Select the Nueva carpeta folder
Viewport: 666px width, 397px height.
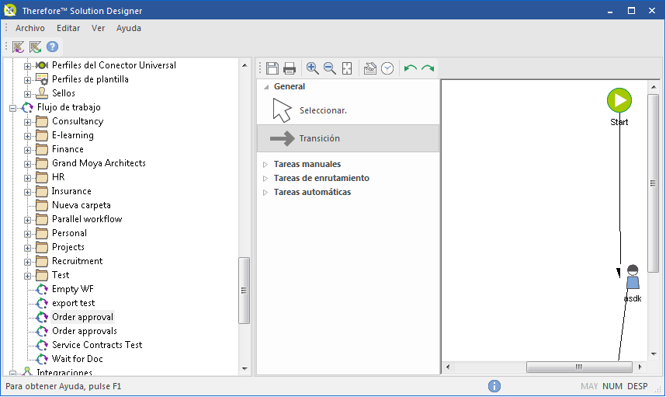point(82,205)
